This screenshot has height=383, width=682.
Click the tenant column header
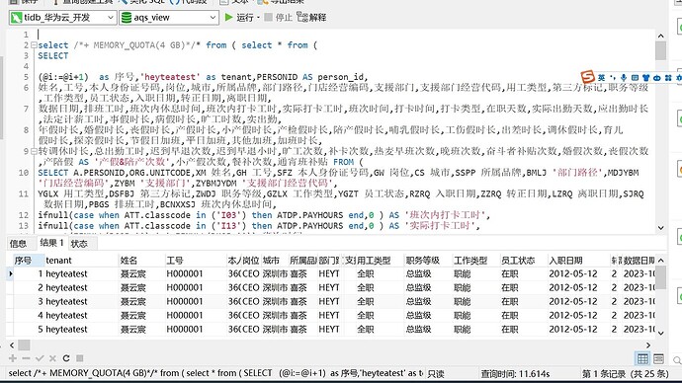coord(81,261)
